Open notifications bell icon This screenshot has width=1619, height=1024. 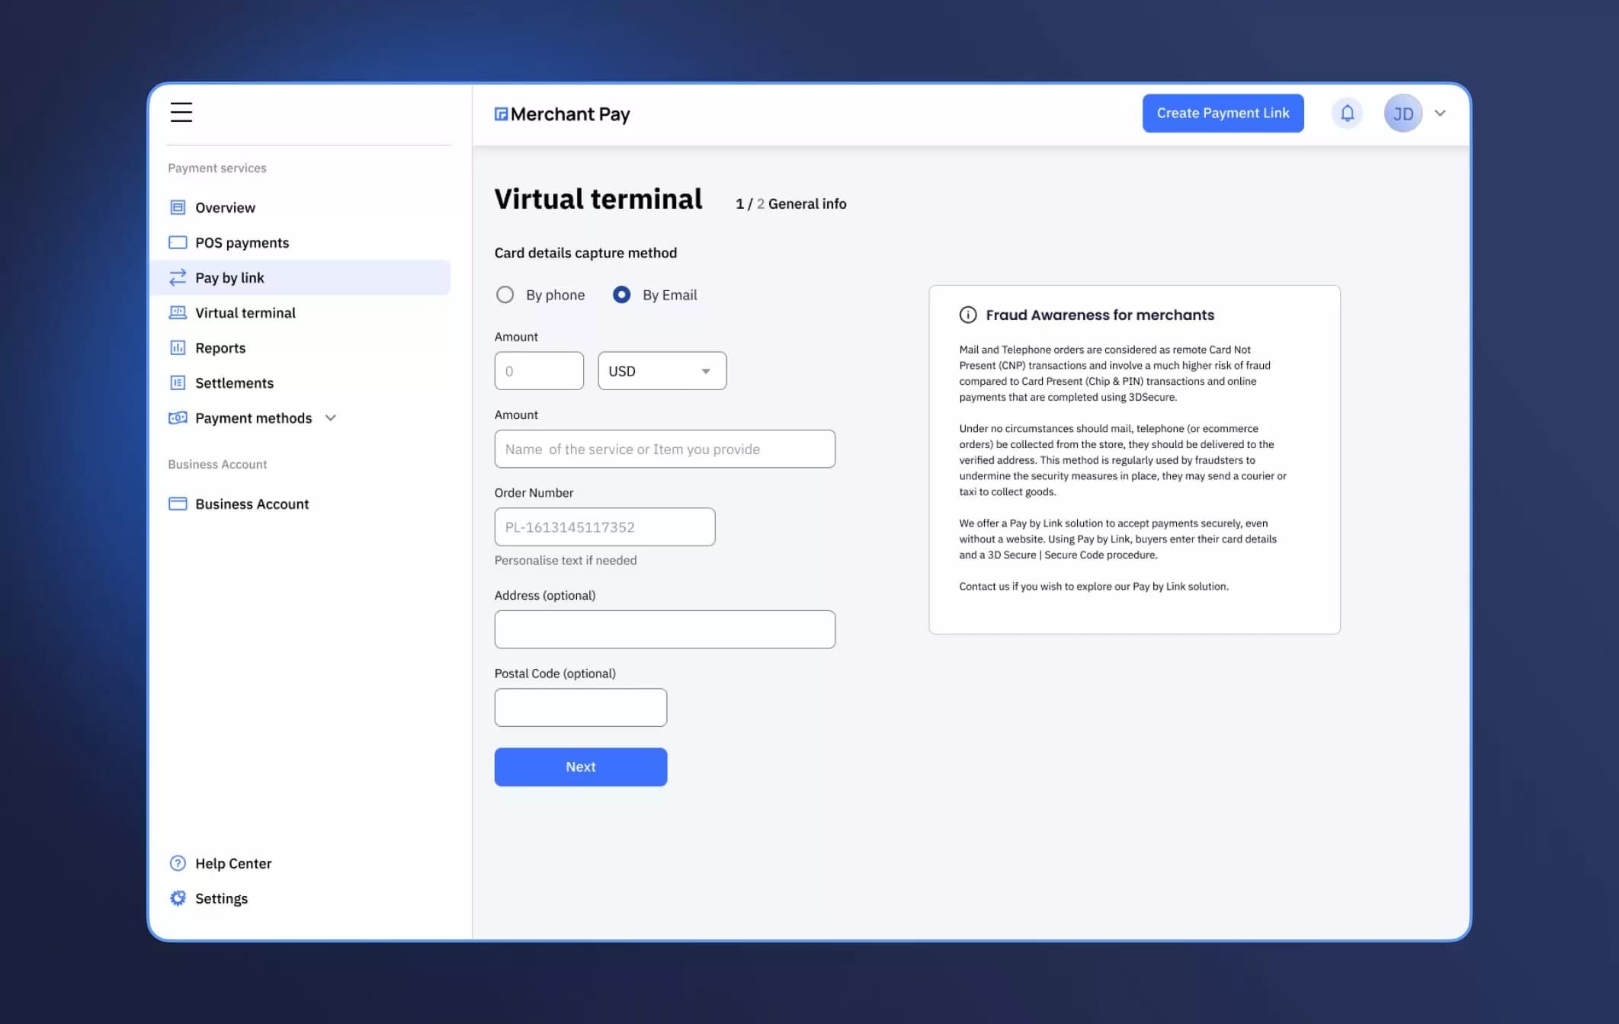1347,114
